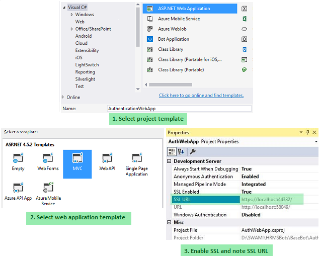Image resolution: width=321 pixels, height=257 pixels.
Task: Select the Cloud category
Action: [82, 43]
